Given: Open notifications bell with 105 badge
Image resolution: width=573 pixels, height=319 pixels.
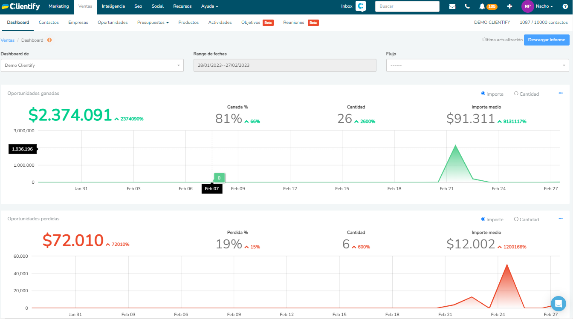Looking at the screenshot, I should (488, 6).
